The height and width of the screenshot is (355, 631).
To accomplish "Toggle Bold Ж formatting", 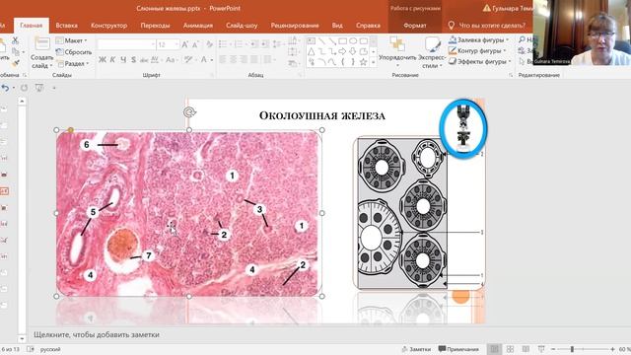I will [x=103, y=59].
